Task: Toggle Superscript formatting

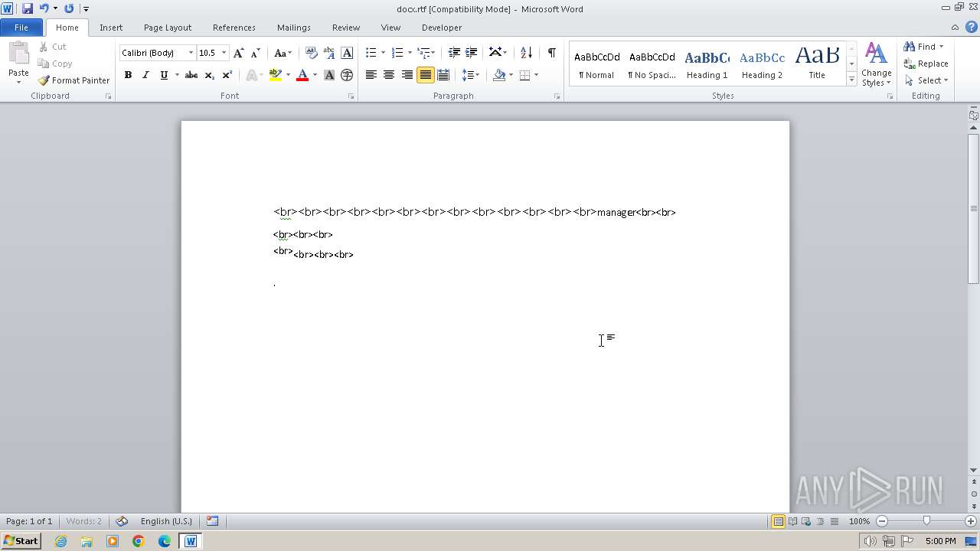Action: [227, 75]
